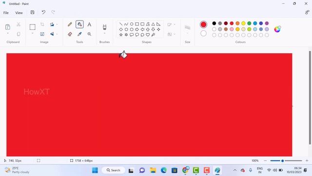Click the Share icon below the window controls
The height and width of the screenshot is (176, 312).
point(307,12)
